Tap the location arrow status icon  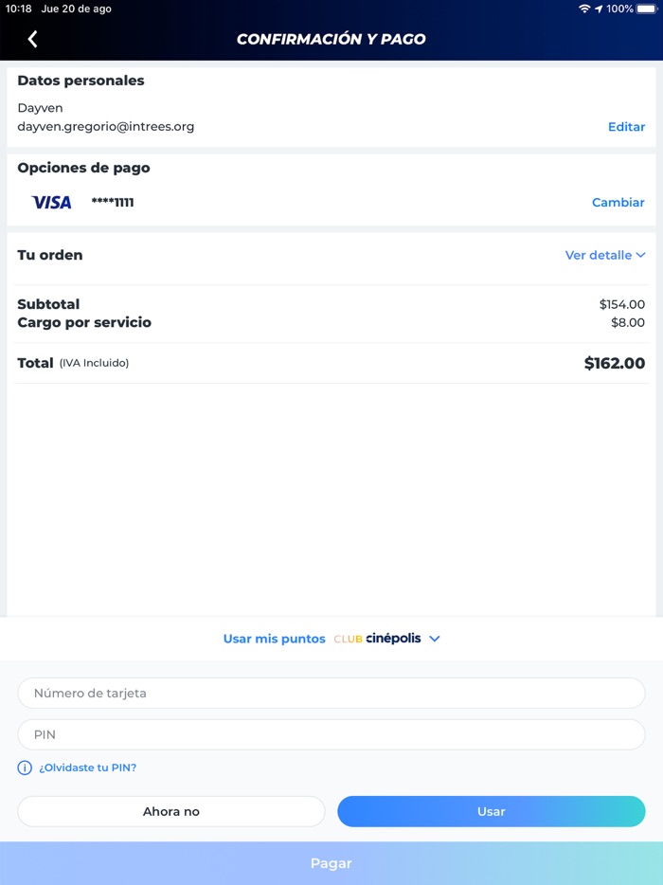click(x=599, y=9)
